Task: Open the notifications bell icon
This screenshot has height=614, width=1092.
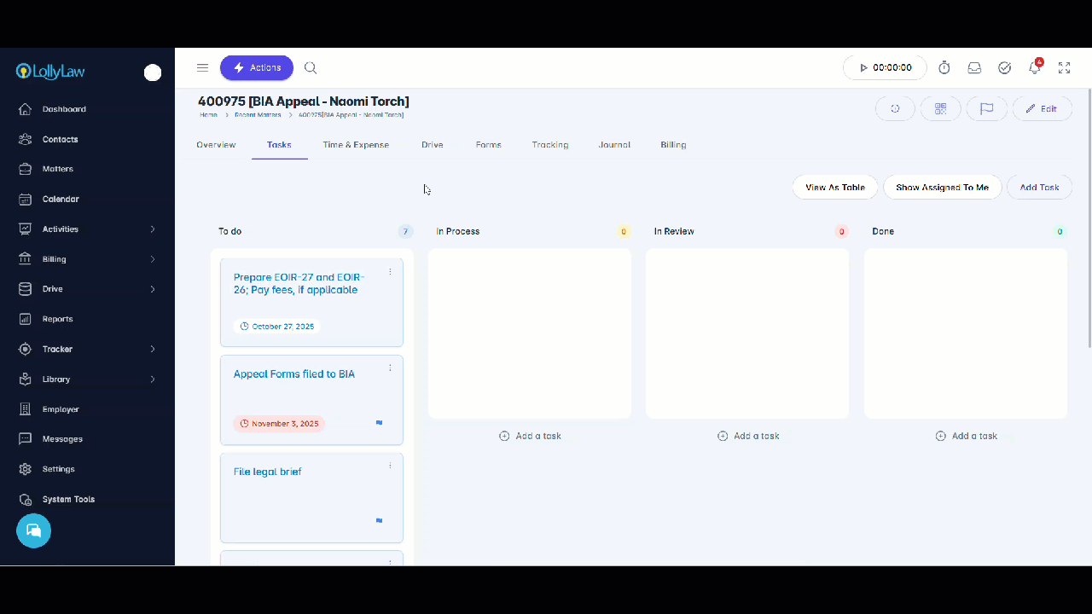Action: [x=1035, y=68]
